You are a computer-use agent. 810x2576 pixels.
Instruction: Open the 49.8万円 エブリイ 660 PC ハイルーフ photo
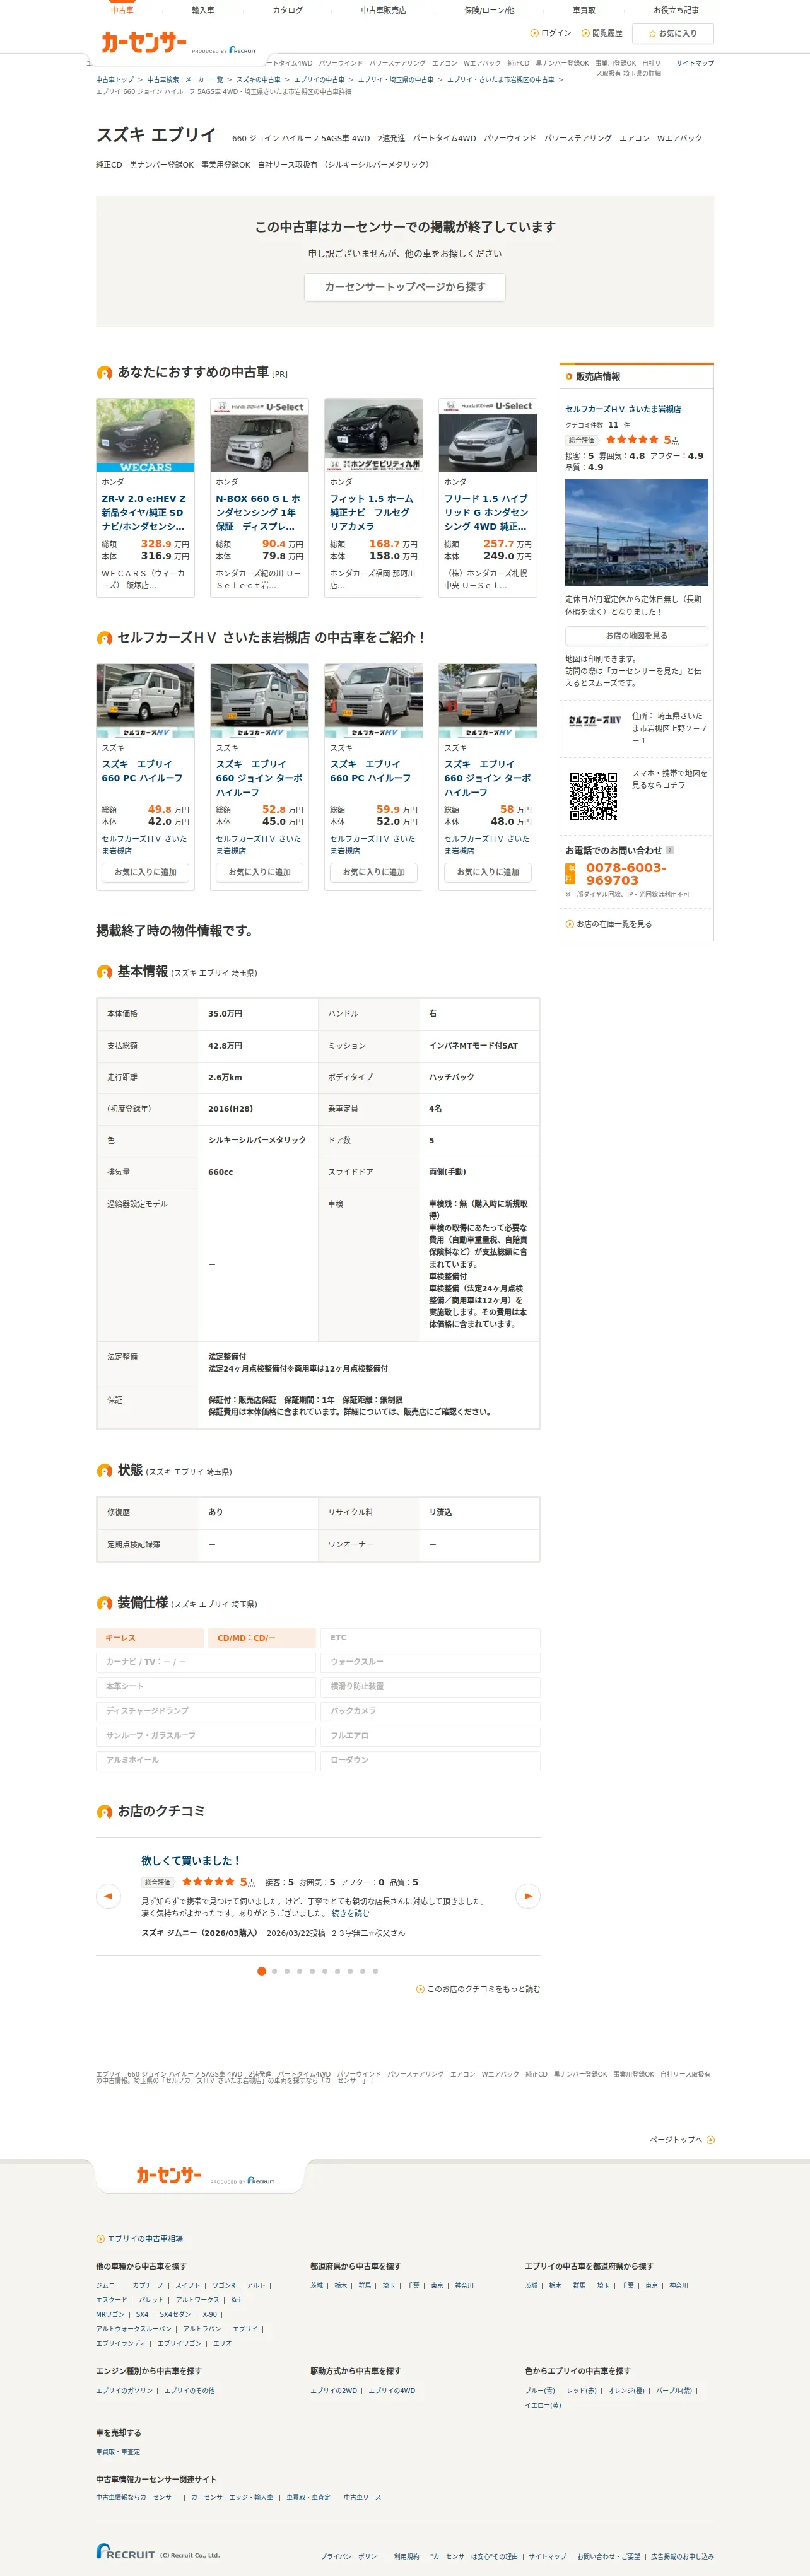click(x=145, y=700)
